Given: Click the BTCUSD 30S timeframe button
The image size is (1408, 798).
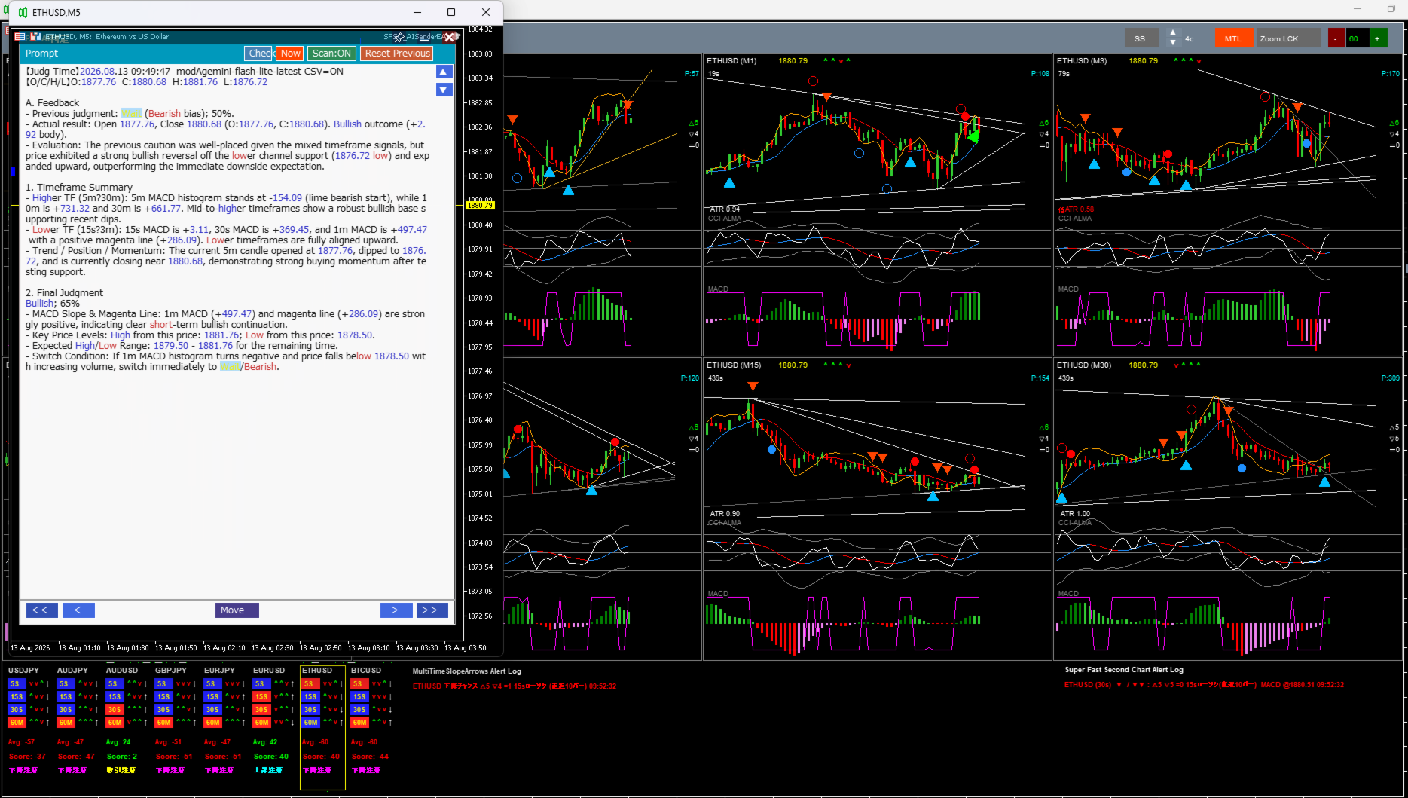Looking at the screenshot, I should click(x=359, y=710).
